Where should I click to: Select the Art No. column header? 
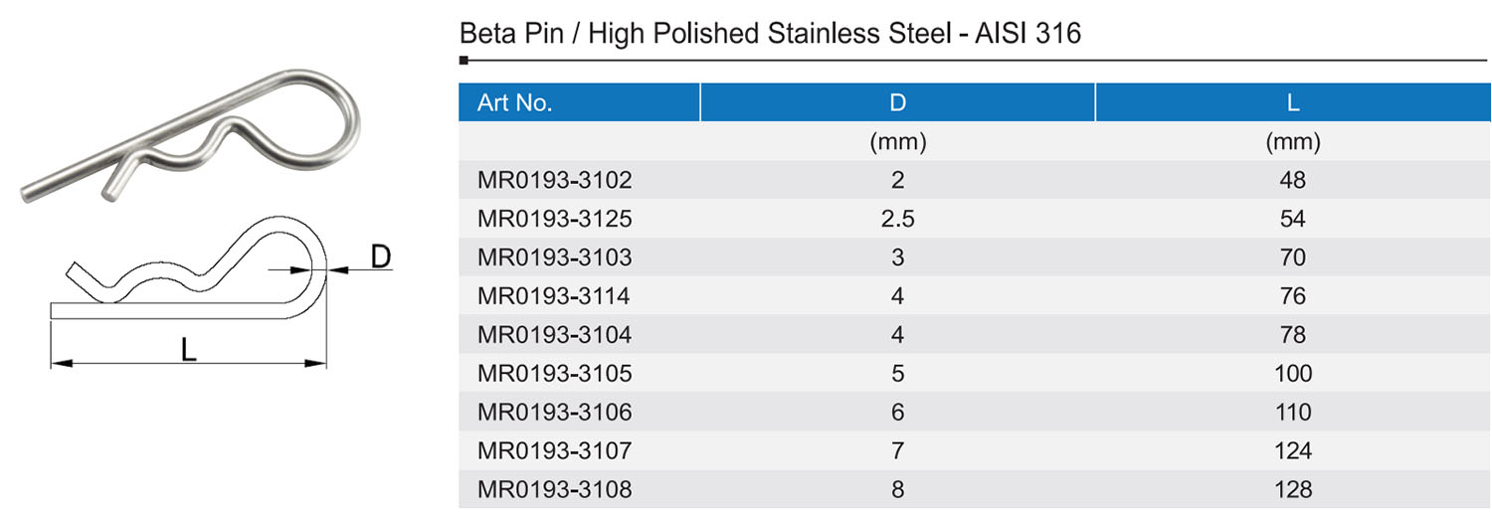click(x=514, y=102)
